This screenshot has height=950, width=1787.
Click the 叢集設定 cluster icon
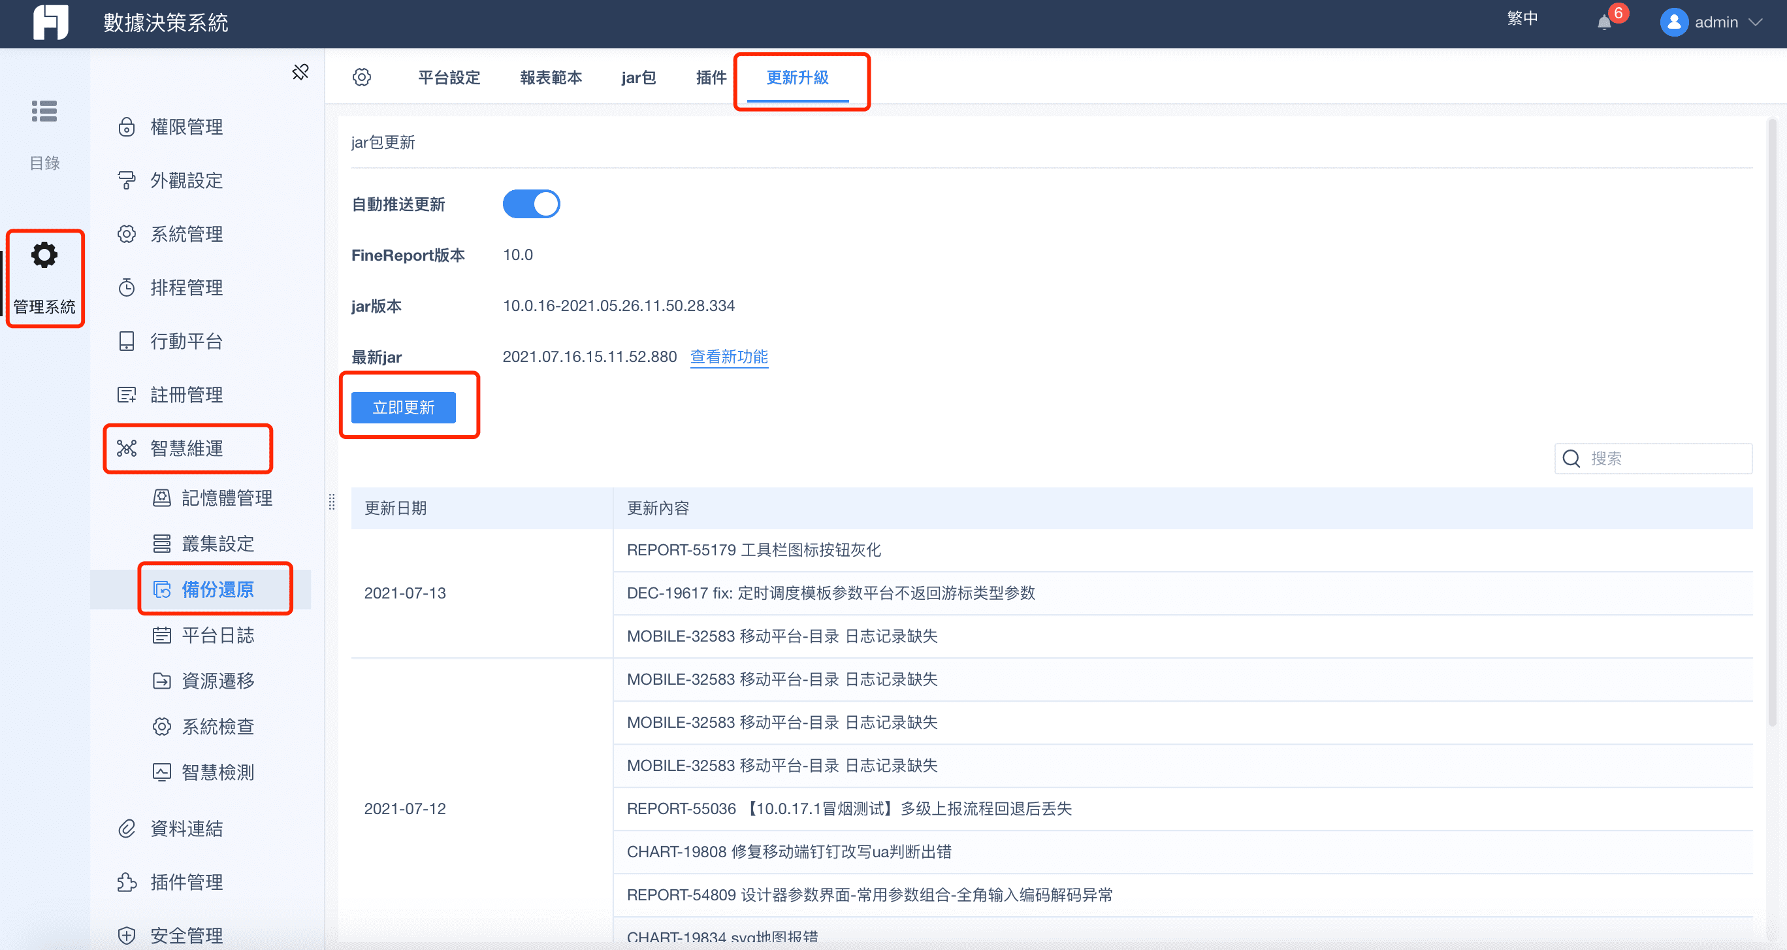[161, 544]
